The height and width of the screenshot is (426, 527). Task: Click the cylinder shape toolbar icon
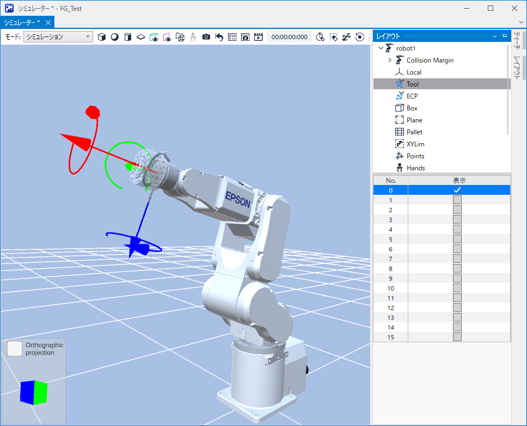coord(127,37)
